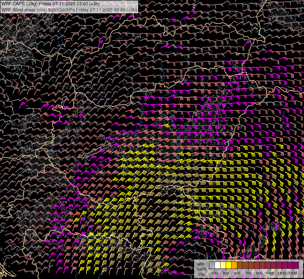The height and width of the screenshot is (279, 304).
Task: Click the 700 legend scale label
Action: [x=248, y=273]
